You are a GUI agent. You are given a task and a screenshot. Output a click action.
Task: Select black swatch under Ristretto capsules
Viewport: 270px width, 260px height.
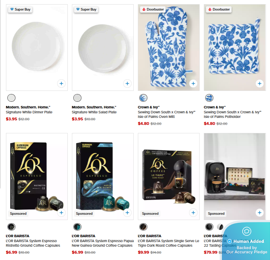[12, 227]
